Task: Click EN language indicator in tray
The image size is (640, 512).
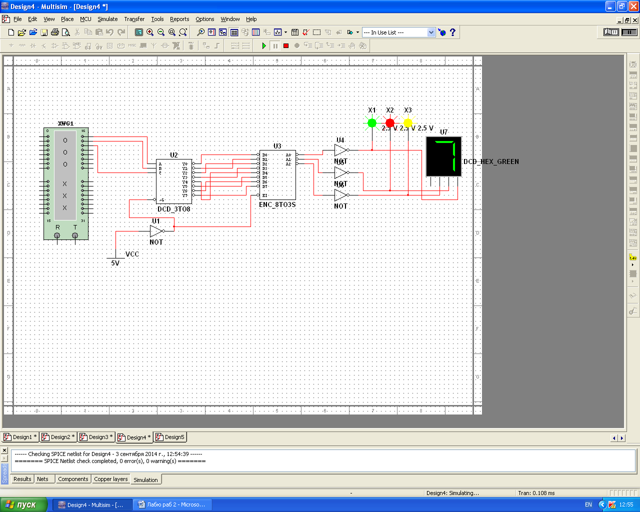Action: pyautogui.click(x=588, y=504)
